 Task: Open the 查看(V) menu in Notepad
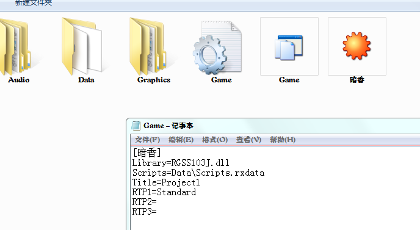click(x=248, y=140)
